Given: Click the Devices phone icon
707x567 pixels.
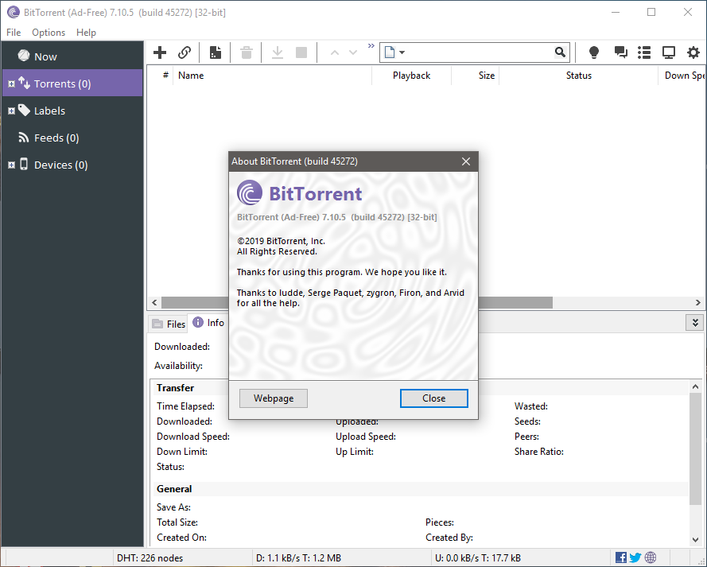Looking at the screenshot, I should (x=24, y=164).
